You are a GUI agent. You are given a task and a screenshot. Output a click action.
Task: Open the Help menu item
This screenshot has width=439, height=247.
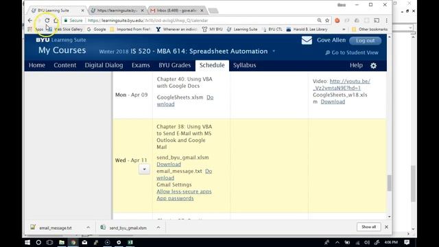pos(356,65)
